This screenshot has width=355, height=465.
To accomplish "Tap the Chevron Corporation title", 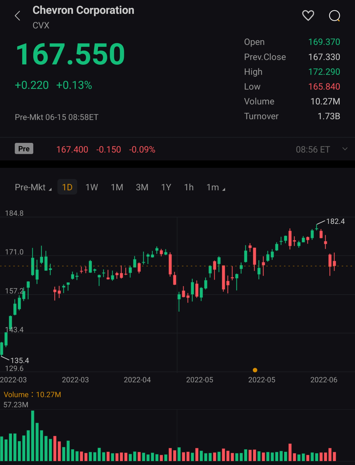I will (x=83, y=10).
